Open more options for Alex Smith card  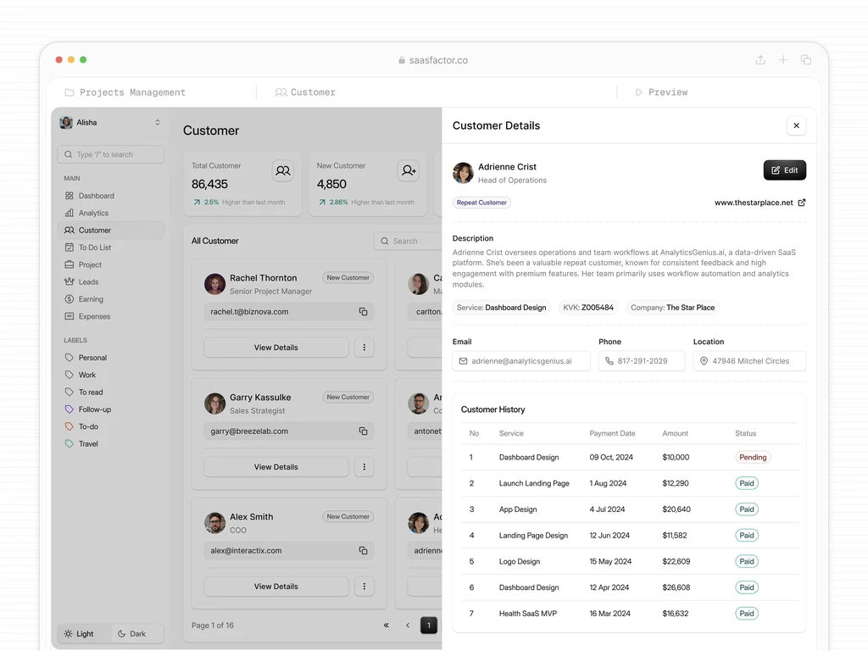pos(364,587)
